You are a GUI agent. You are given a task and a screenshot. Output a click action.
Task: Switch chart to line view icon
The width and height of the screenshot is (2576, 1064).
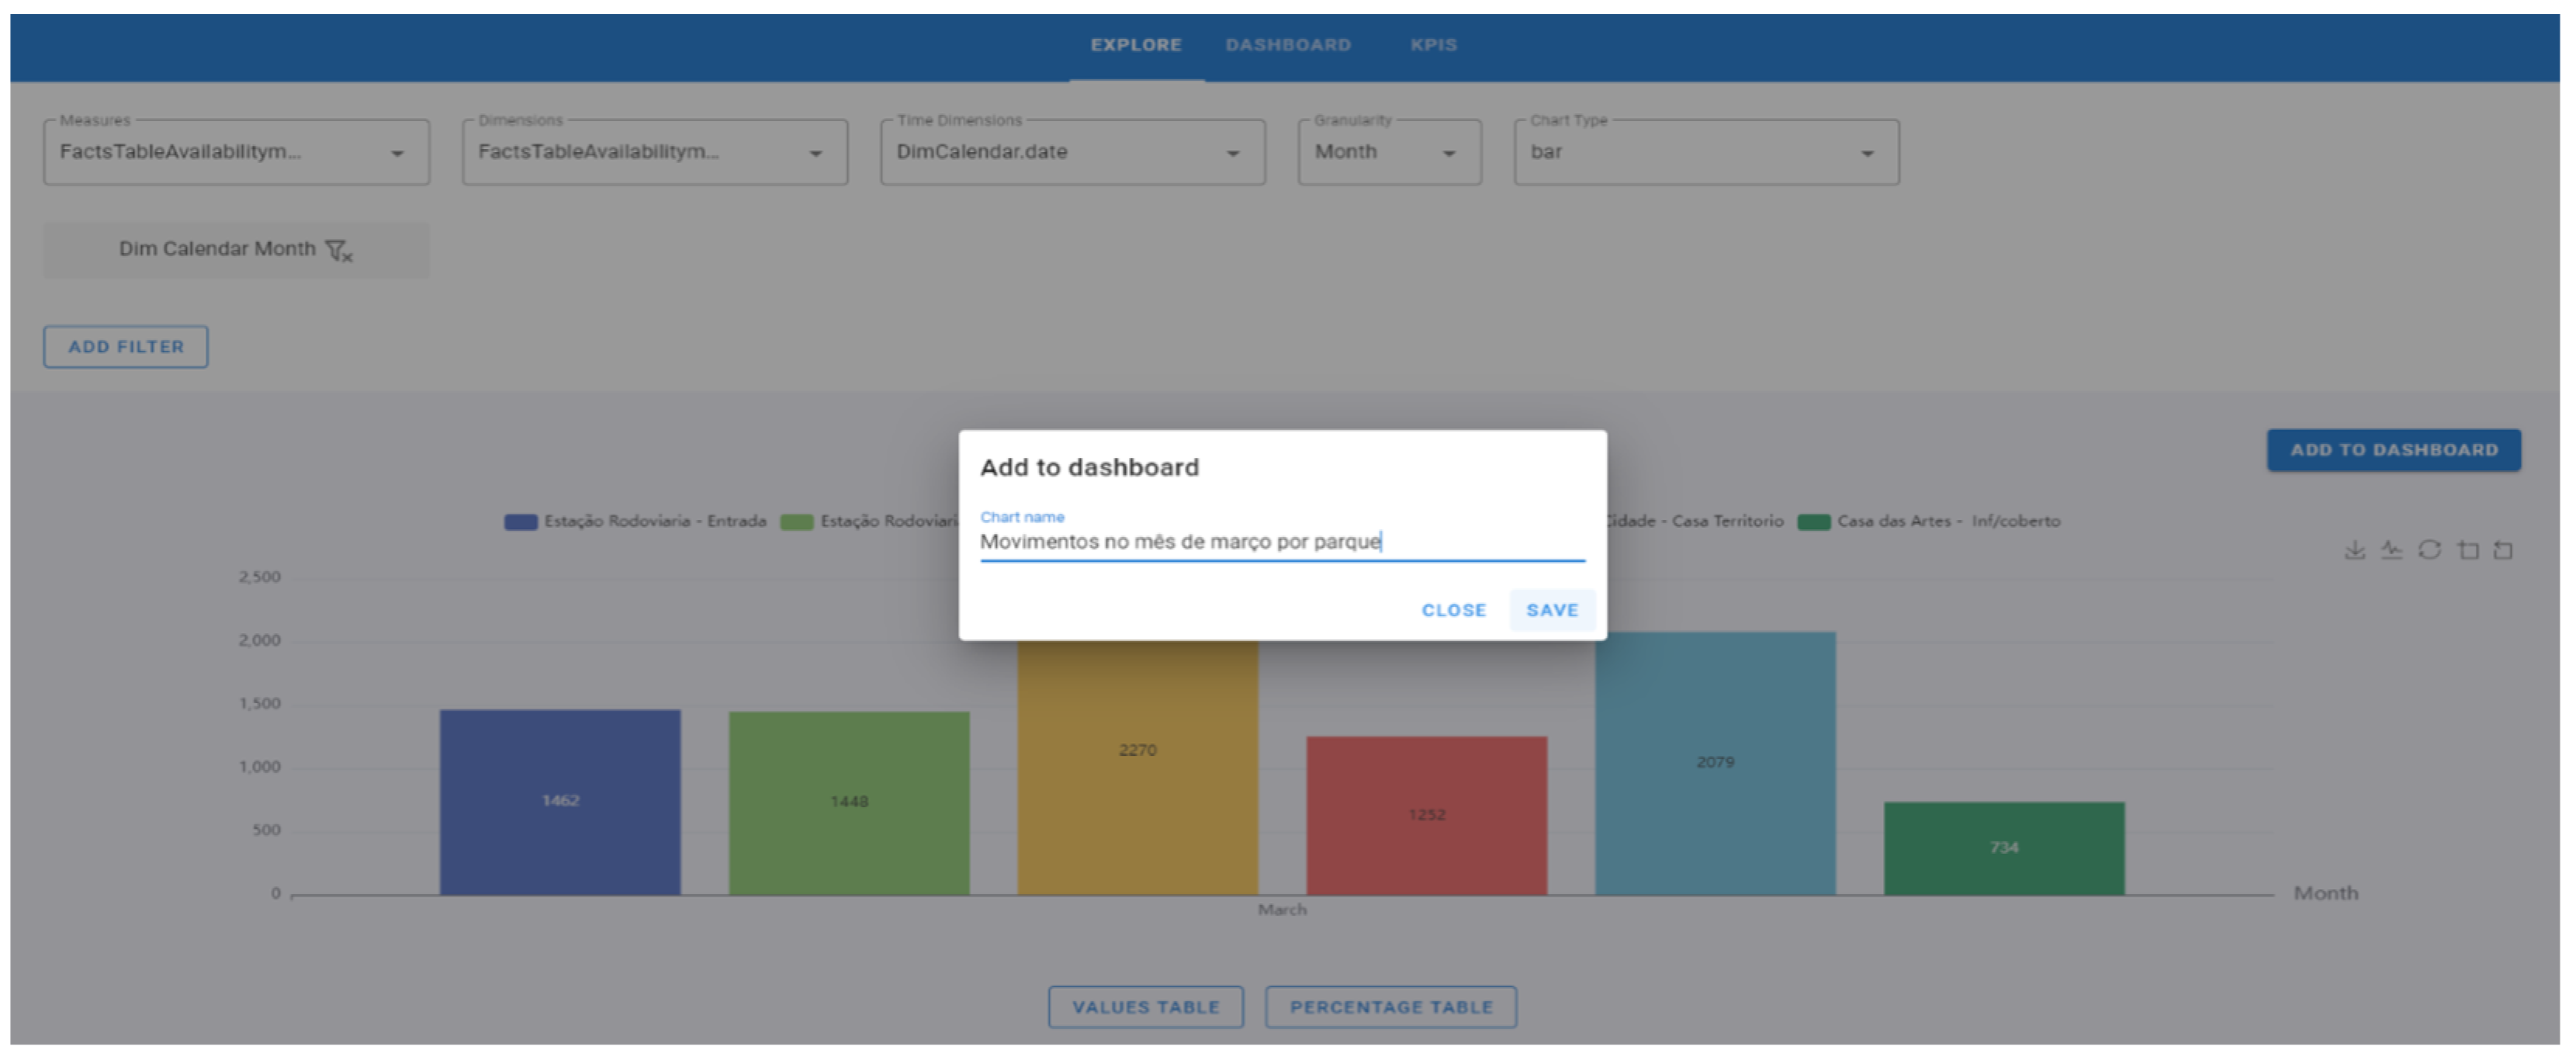[x=2391, y=550]
